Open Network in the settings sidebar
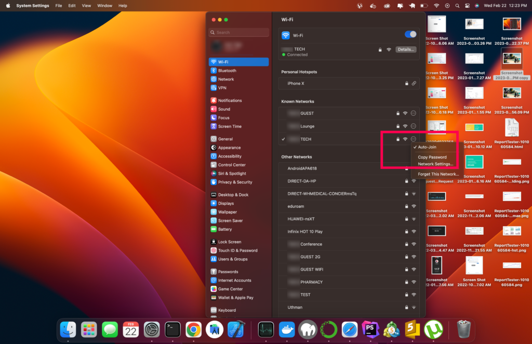The image size is (532, 344). pyautogui.click(x=239, y=79)
